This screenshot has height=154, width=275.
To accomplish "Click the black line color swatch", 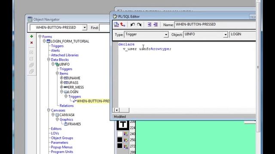I will [x=119, y=140].
